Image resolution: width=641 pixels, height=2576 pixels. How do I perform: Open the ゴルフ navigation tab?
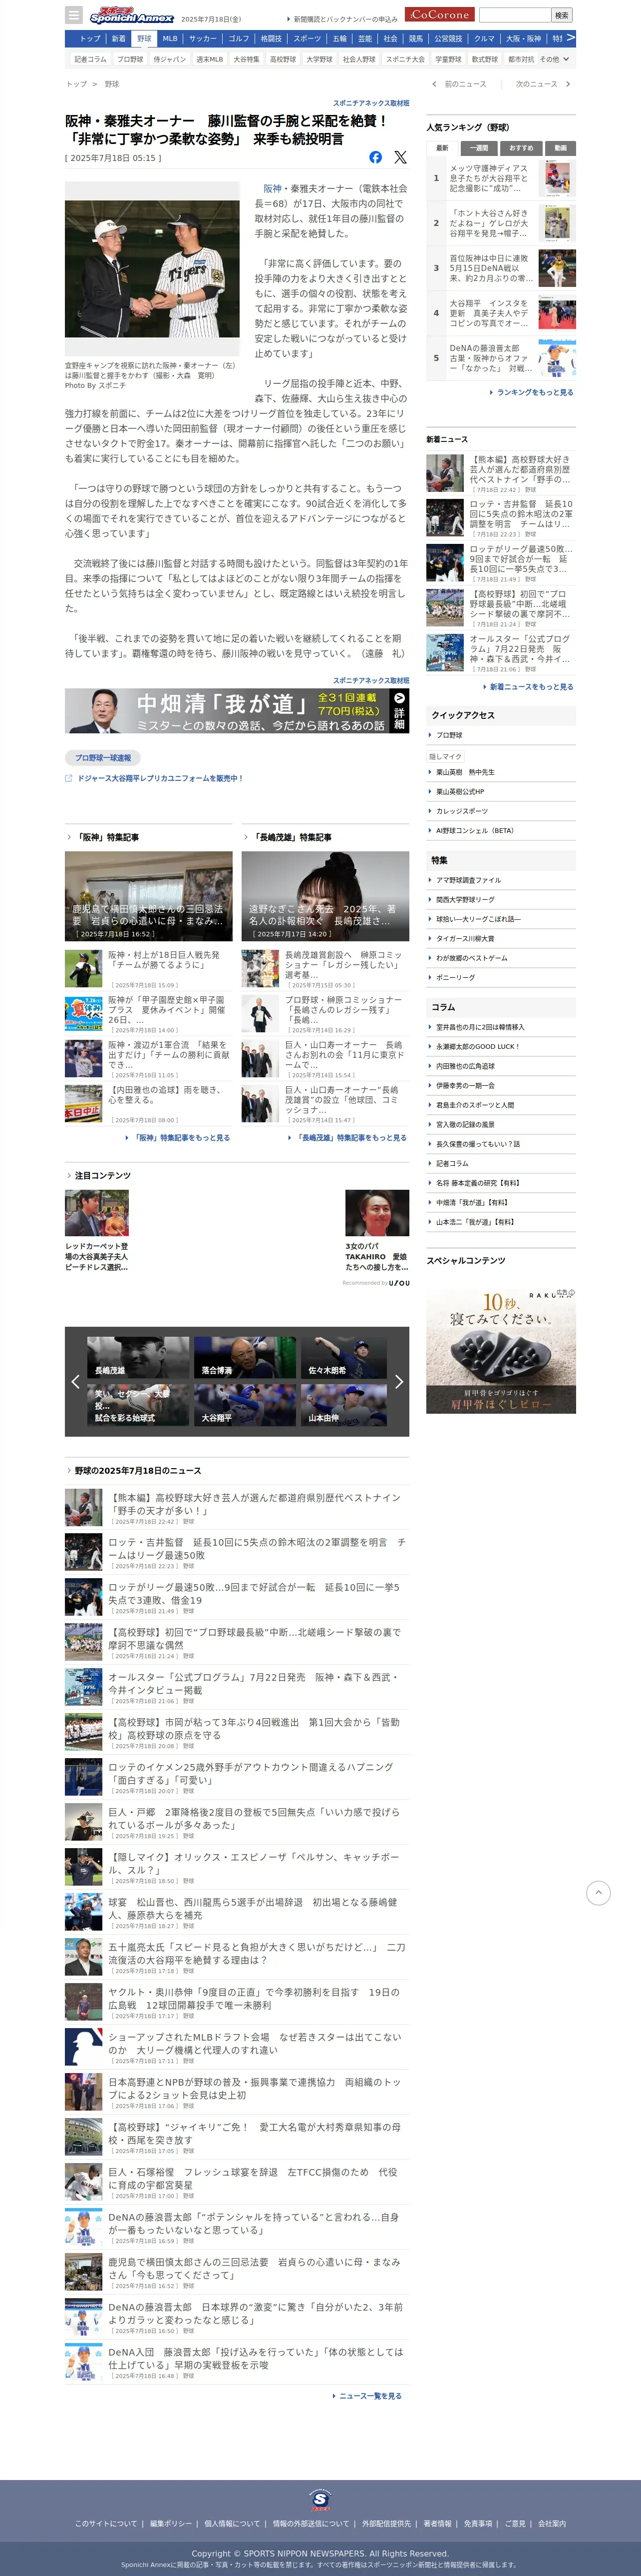239,39
